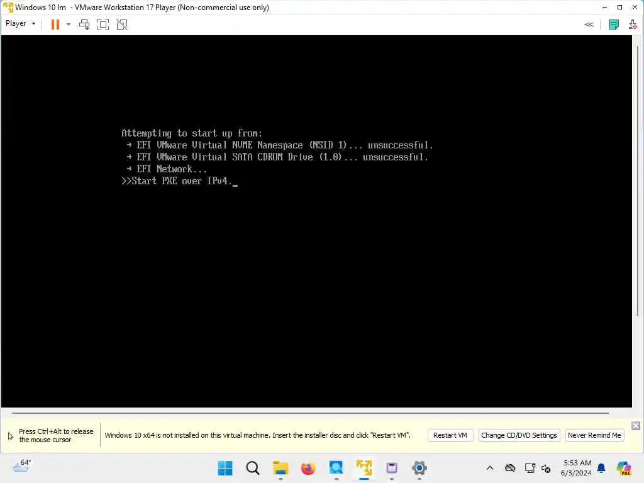Click the Restart VM button
Viewport: 644px width, 483px height.
click(x=450, y=435)
